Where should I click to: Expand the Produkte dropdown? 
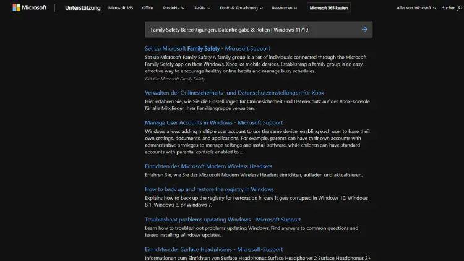[173, 8]
